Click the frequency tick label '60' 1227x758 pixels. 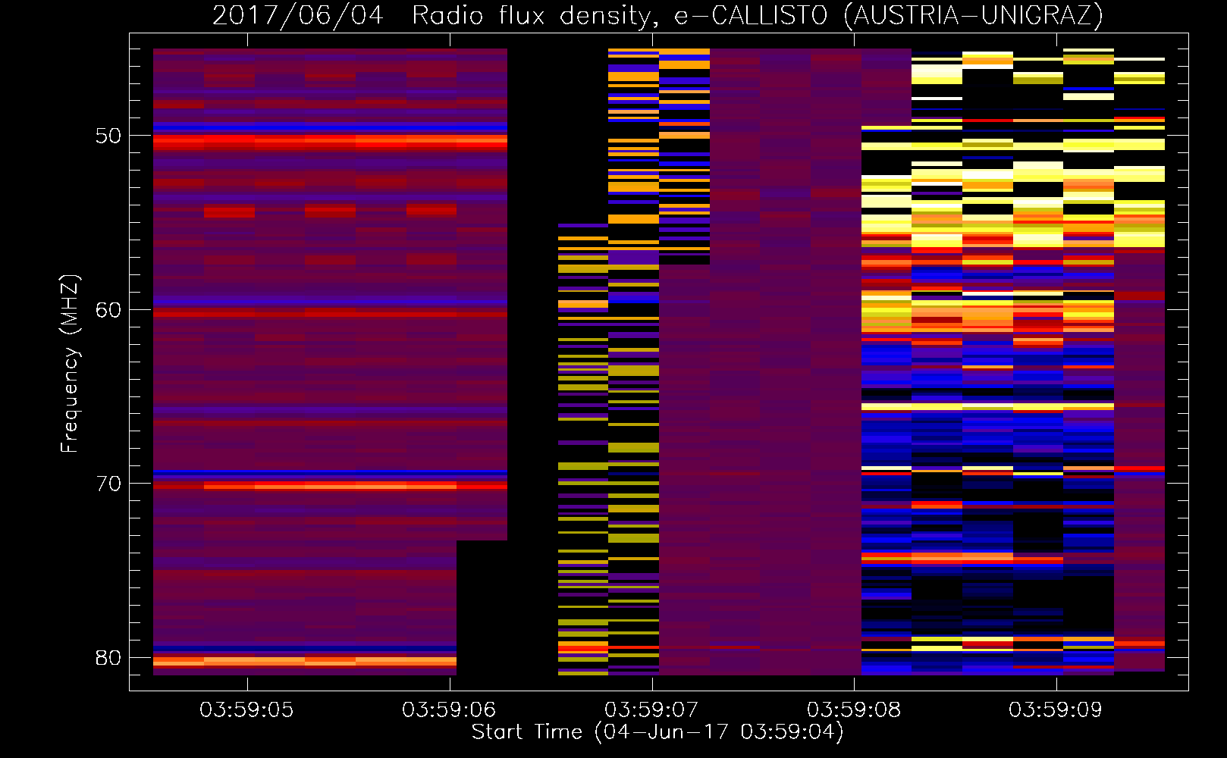coord(108,309)
